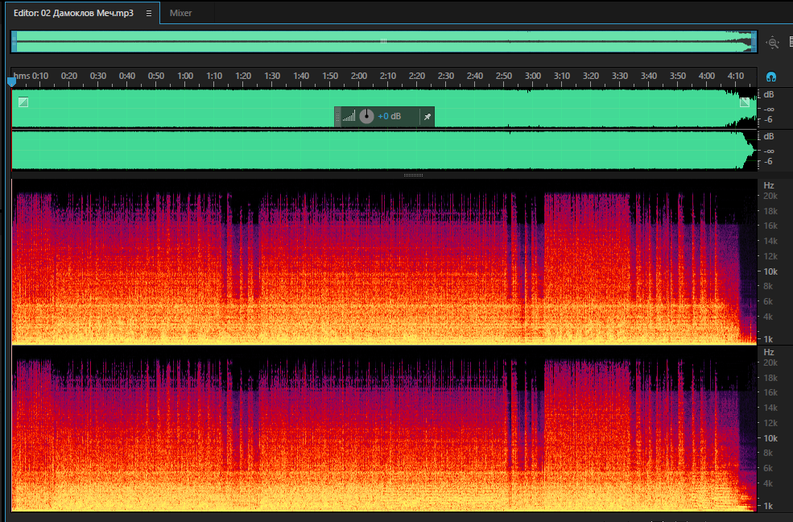Click 1k on the lower frequency scale
Image resolution: width=793 pixels, height=522 pixels.
click(x=768, y=506)
